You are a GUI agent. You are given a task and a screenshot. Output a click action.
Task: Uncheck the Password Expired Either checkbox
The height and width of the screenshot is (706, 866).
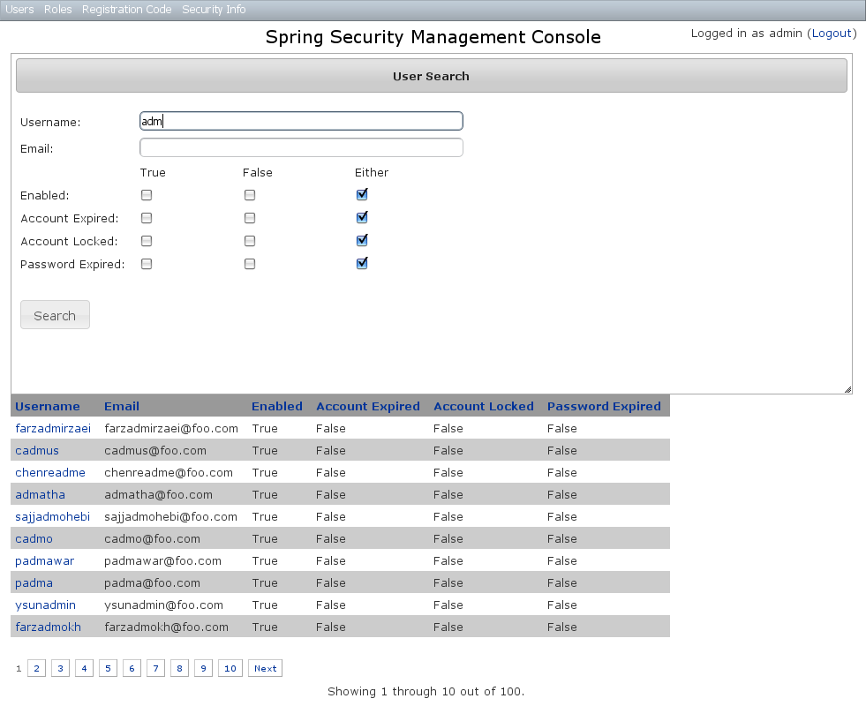point(361,263)
